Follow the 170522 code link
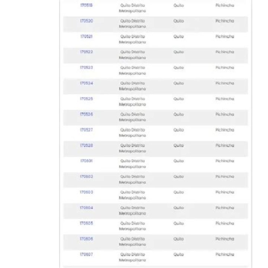The image size is (268, 268). coord(86,52)
